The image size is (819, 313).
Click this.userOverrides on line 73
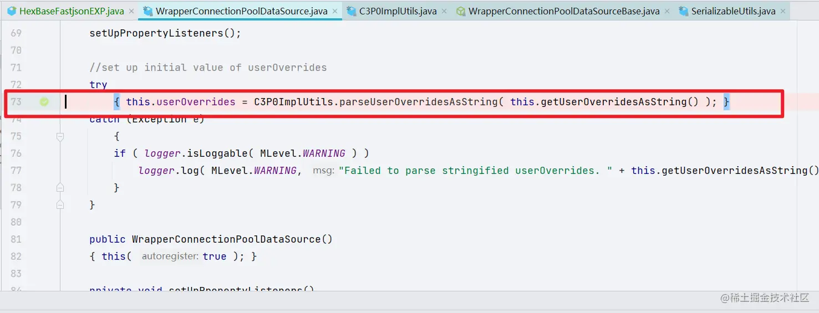[x=181, y=102]
